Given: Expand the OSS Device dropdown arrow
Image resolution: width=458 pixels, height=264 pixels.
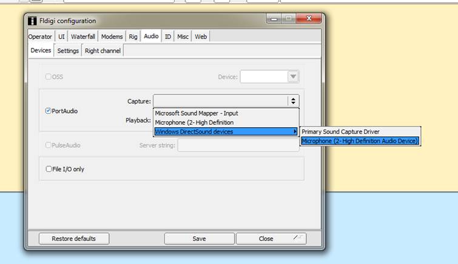Looking at the screenshot, I should (293, 77).
